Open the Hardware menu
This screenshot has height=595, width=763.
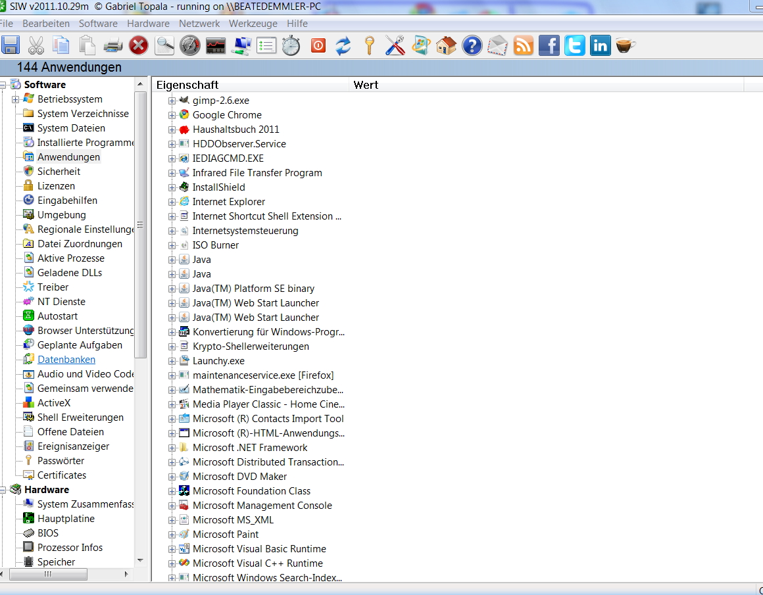tap(149, 24)
